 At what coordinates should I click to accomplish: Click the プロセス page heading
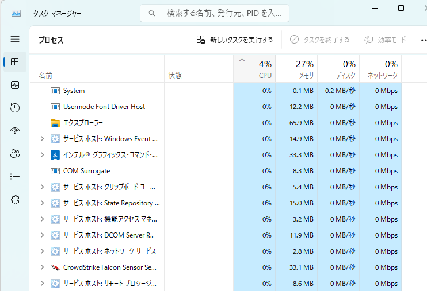coord(51,40)
